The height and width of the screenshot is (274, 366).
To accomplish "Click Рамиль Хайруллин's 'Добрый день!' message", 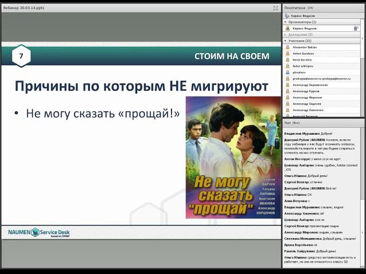I will click(x=310, y=251).
